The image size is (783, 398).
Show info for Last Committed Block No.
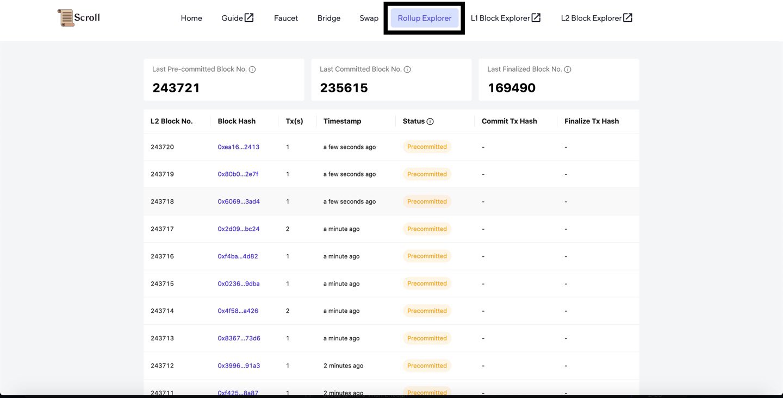(x=407, y=70)
